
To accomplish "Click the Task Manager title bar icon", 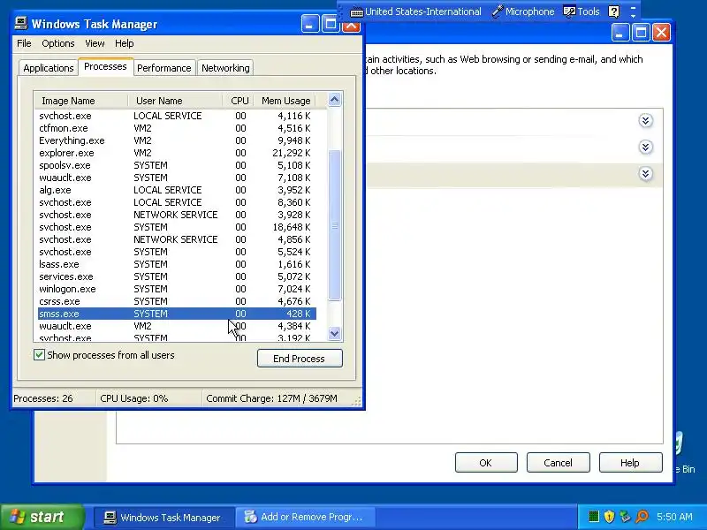I will coord(20,24).
